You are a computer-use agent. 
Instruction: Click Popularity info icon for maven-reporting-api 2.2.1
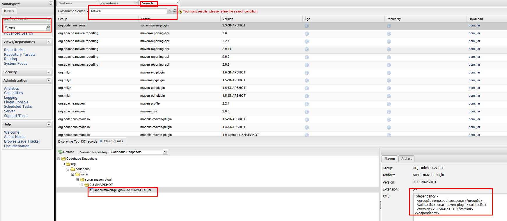[x=389, y=42]
